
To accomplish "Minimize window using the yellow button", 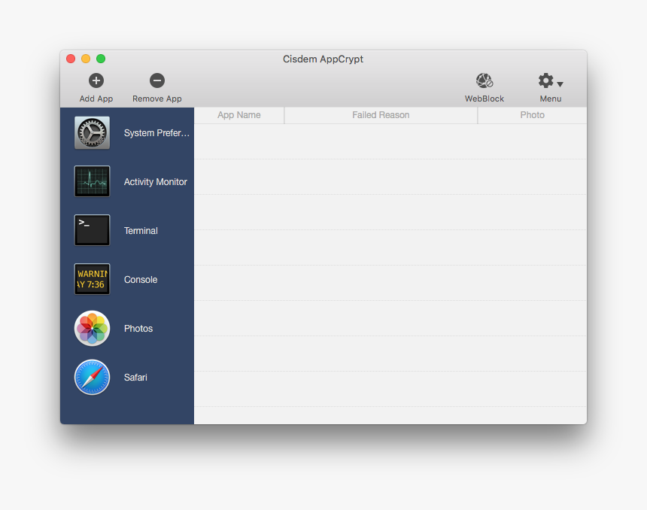I will [x=86, y=59].
